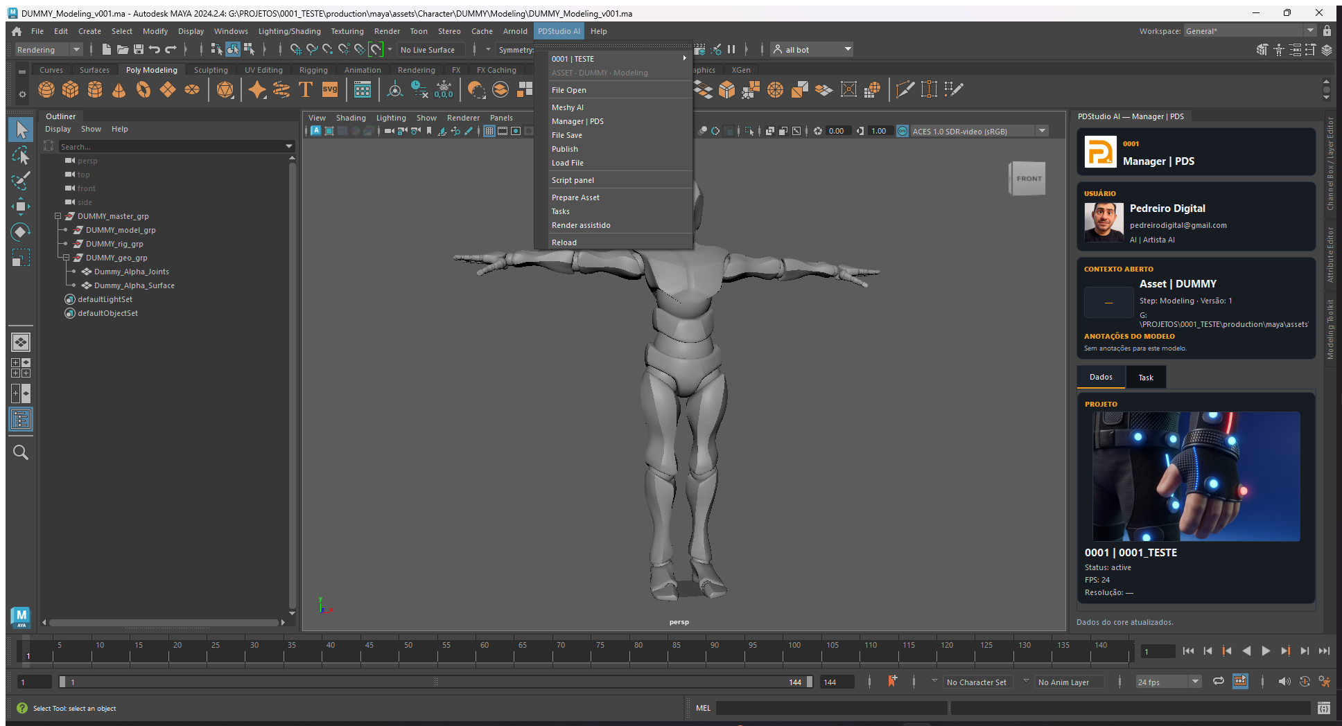Image resolution: width=1342 pixels, height=726 pixels.
Task: Add a polygon cone from the shelf
Action: tap(119, 90)
